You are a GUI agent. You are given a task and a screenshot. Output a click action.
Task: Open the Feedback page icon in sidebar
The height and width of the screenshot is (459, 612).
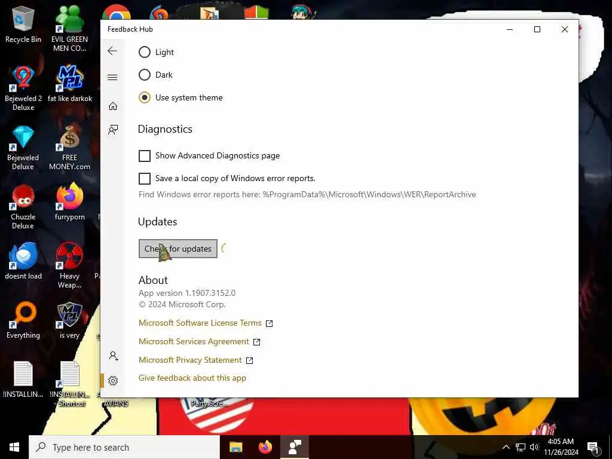[x=113, y=130]
